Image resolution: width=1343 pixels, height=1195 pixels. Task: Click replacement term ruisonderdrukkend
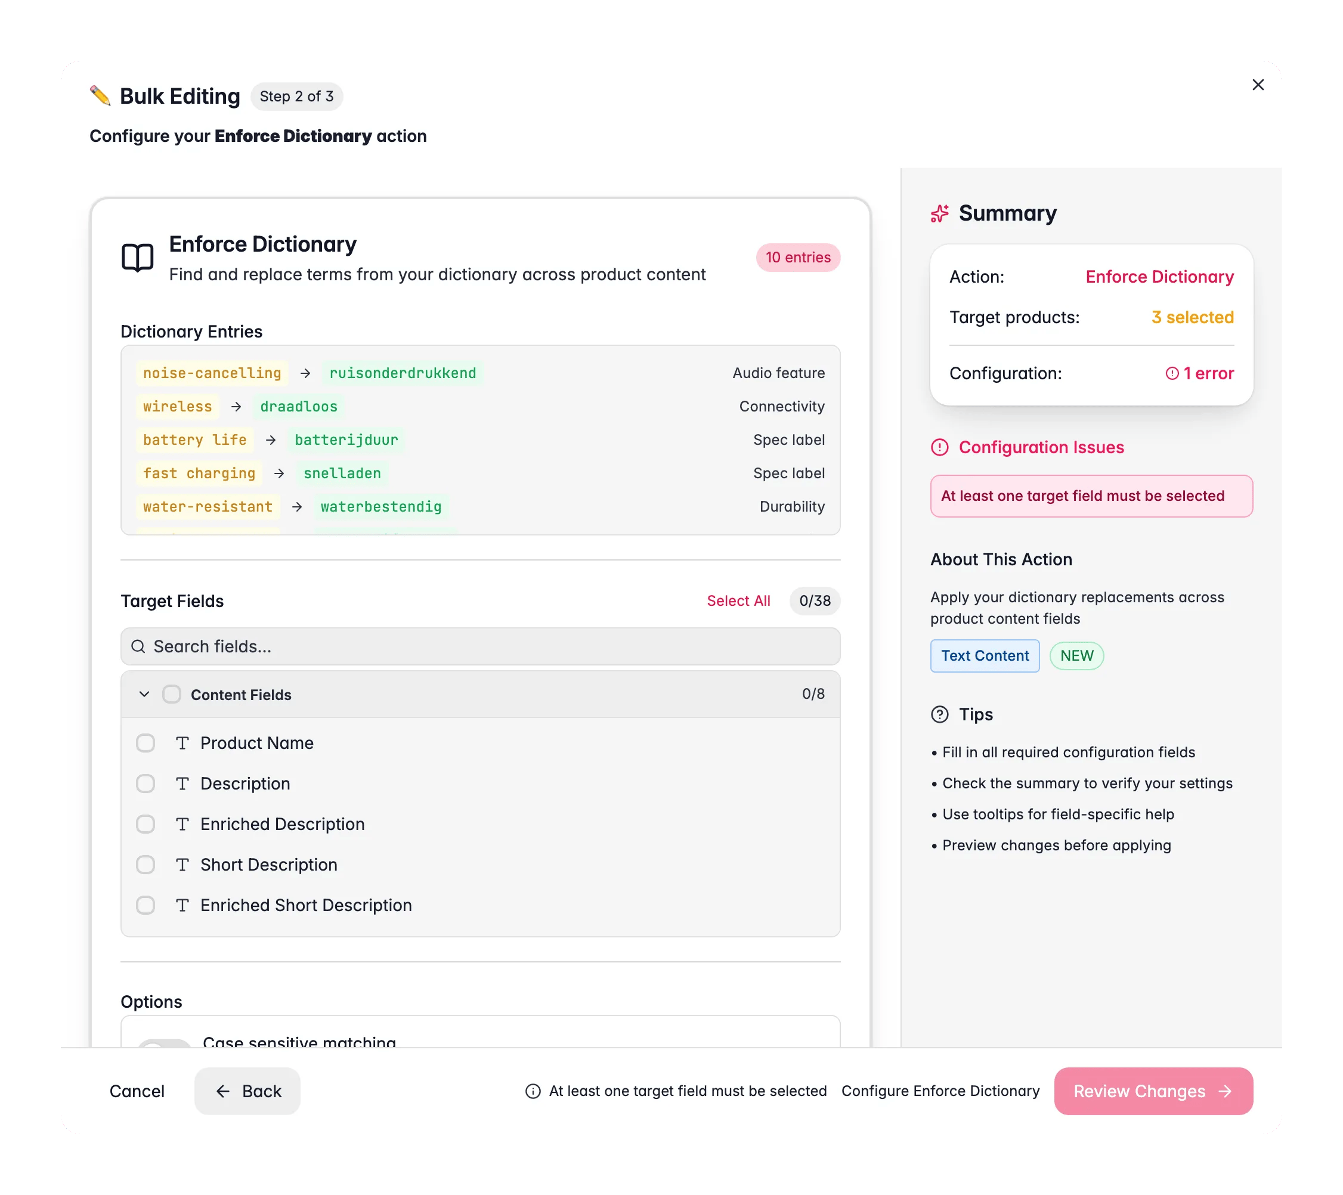tap(403, 373)
